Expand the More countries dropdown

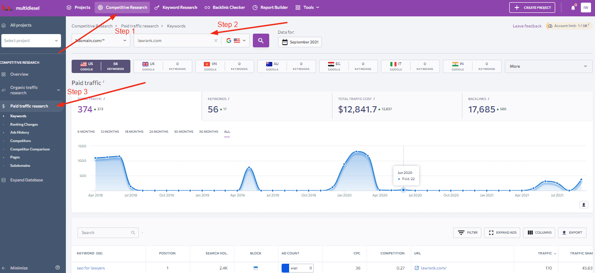pos(548,66)
